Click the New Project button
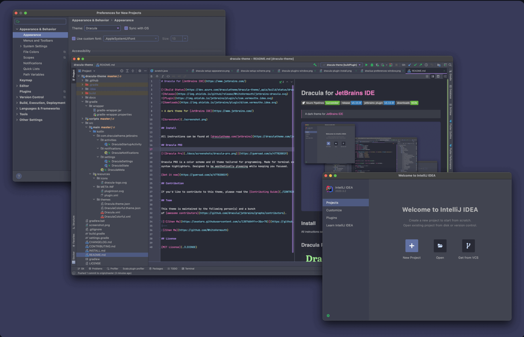524x337 pixels. coord(412,246)
